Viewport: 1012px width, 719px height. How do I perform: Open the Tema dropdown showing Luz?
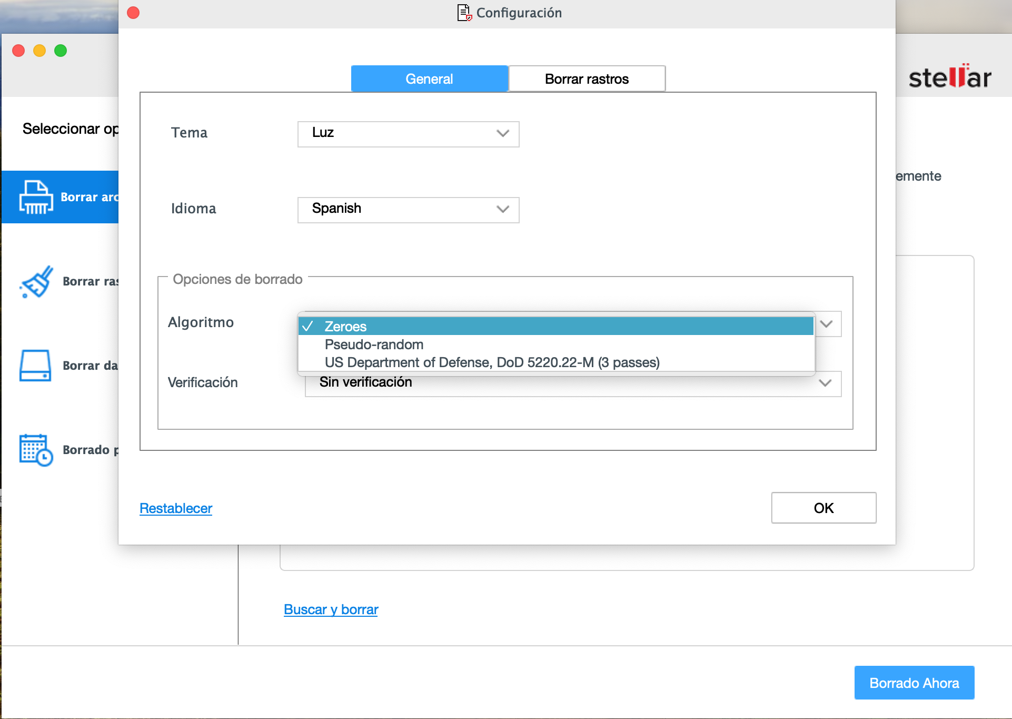click(409, 134)
